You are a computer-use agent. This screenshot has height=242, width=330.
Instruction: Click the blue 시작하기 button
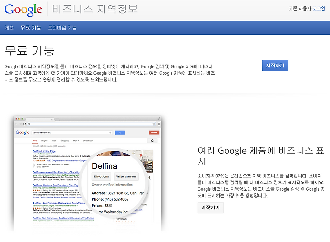(x=275, y=66)
